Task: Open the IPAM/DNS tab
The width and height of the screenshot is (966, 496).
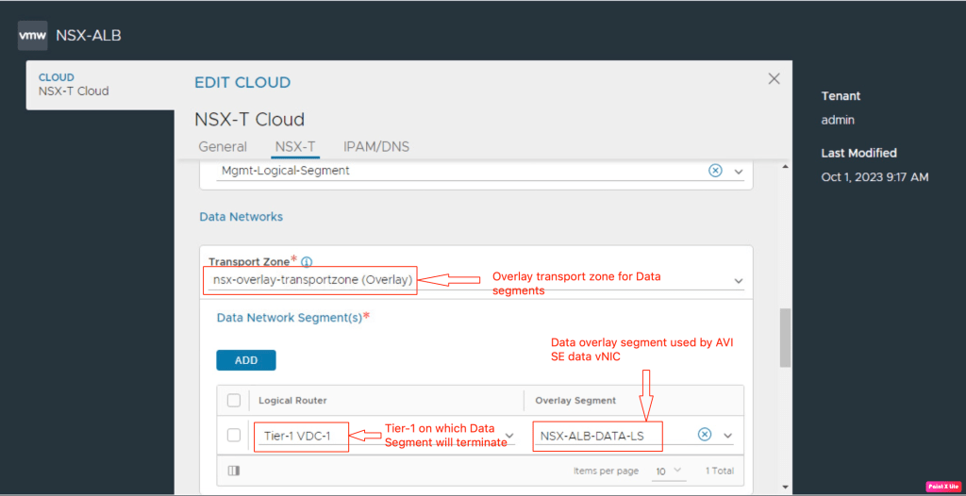Action: (x=375, y=147)
